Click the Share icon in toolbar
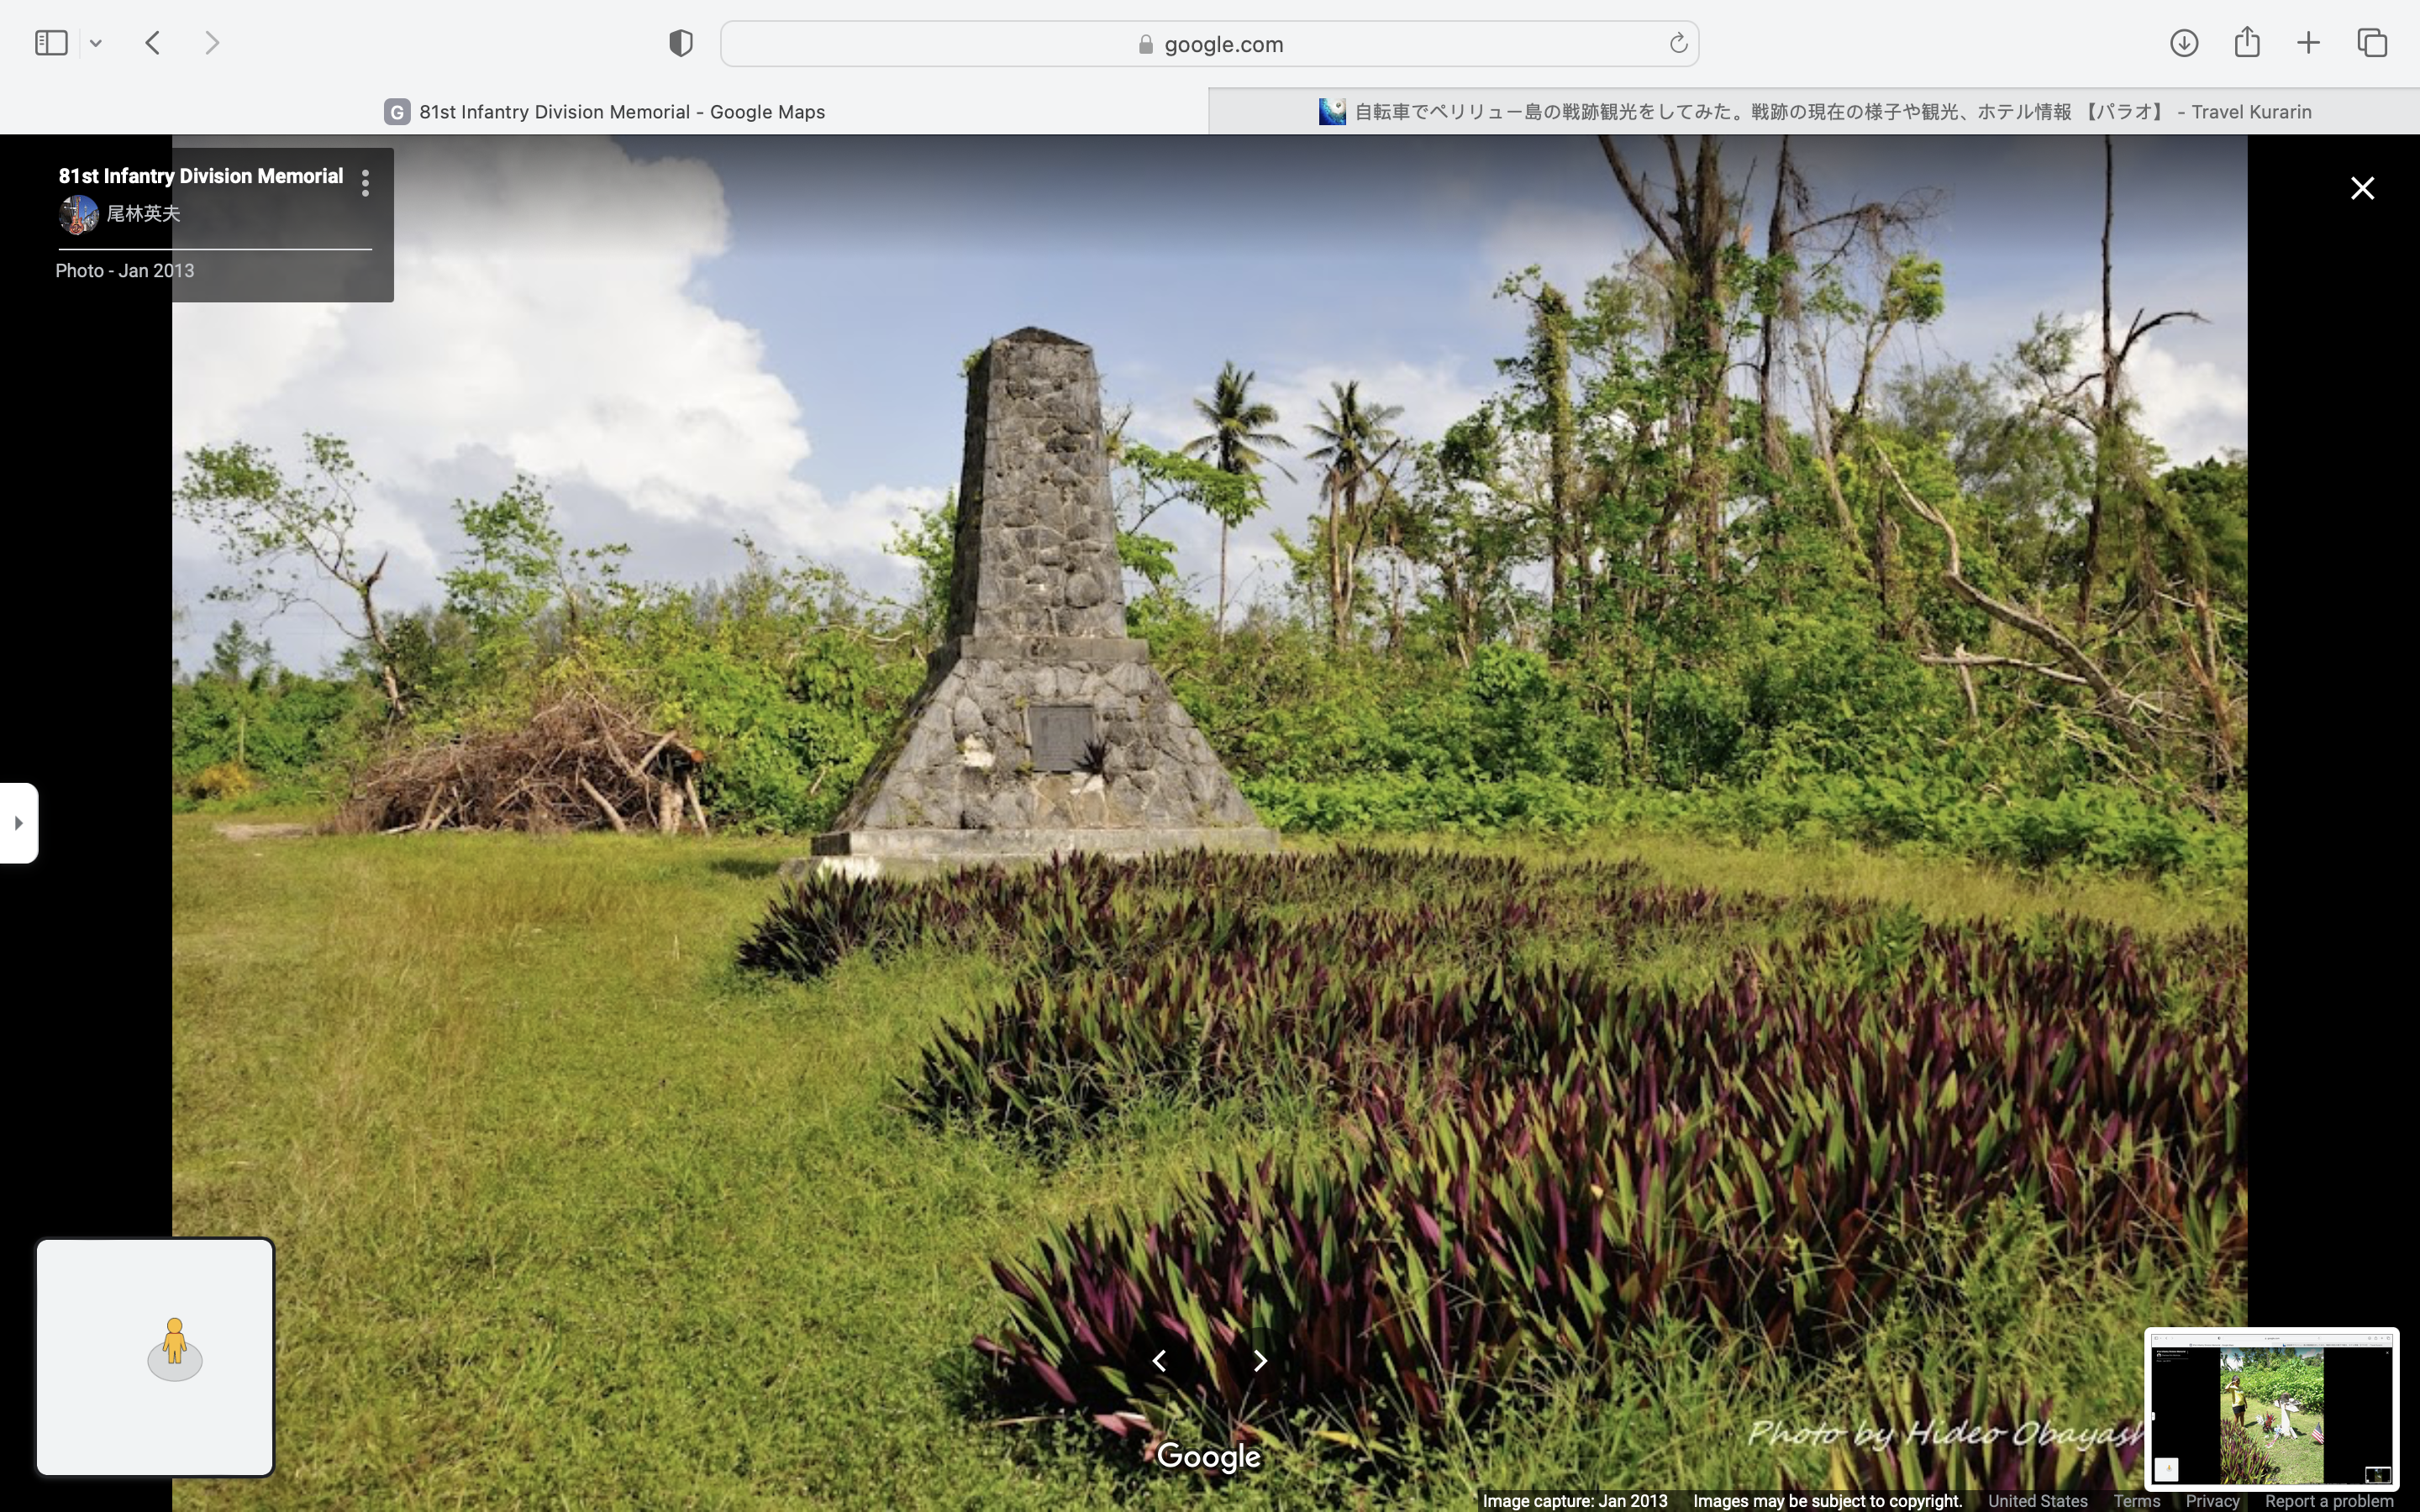This screenshot has width=2420, height=1512. (x=2247, y=43)
